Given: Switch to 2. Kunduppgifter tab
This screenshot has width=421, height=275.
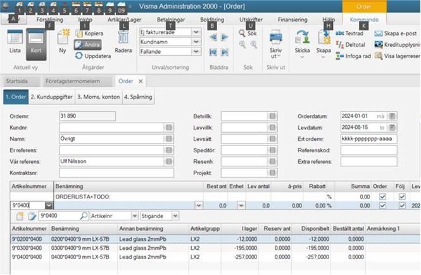Looking at the screenshot, I should click(51, 97).
